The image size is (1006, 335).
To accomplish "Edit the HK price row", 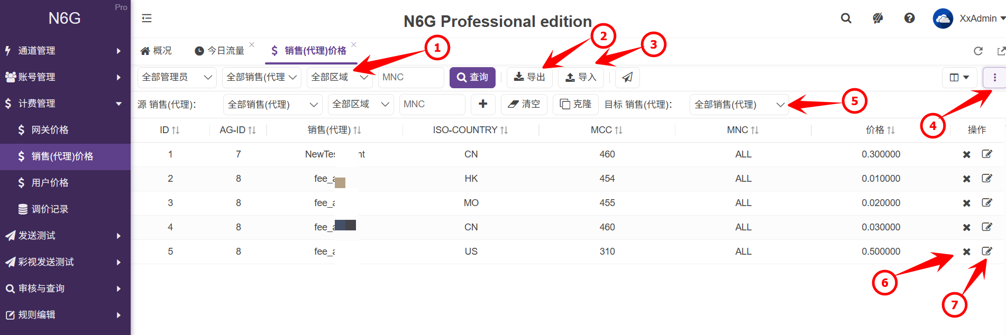I will coord(987,178).
